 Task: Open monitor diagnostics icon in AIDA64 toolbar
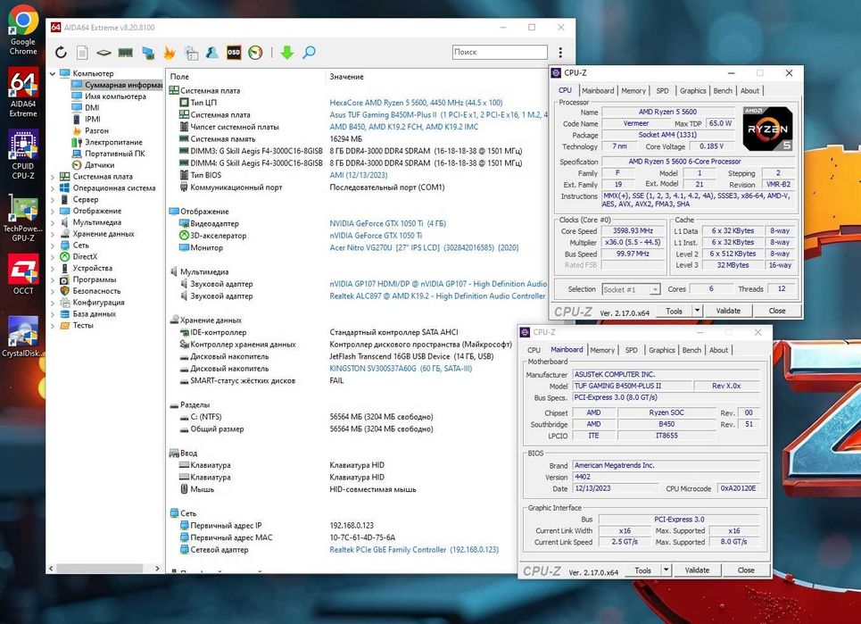coord(148,53)
